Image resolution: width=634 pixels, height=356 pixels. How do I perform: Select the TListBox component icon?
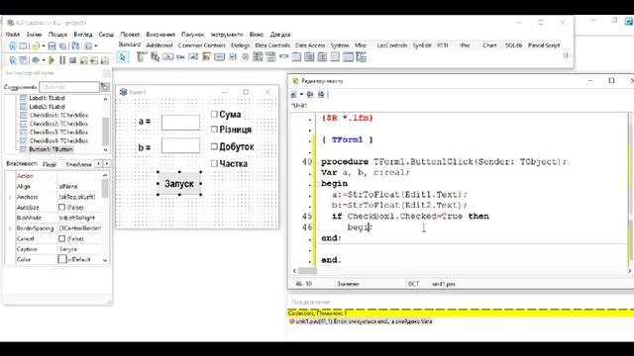pyautogui.click(x=258, y=57)
